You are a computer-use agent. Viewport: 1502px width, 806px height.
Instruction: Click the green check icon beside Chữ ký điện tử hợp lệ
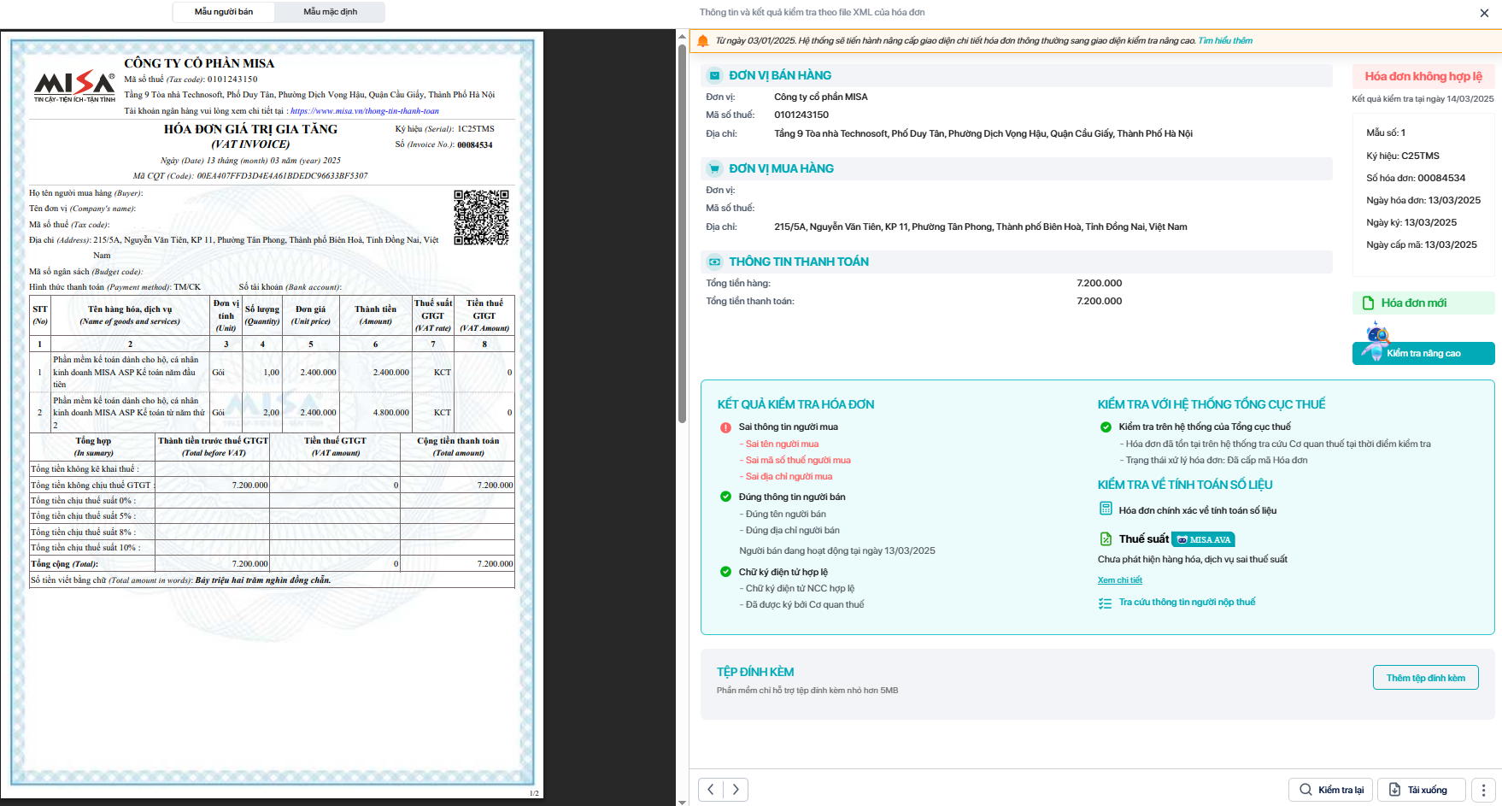725,573
